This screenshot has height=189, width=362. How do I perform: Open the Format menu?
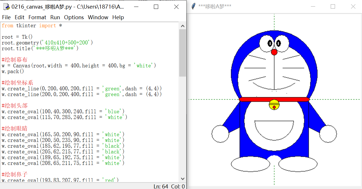pyautogui.click(x=37, y=17)
